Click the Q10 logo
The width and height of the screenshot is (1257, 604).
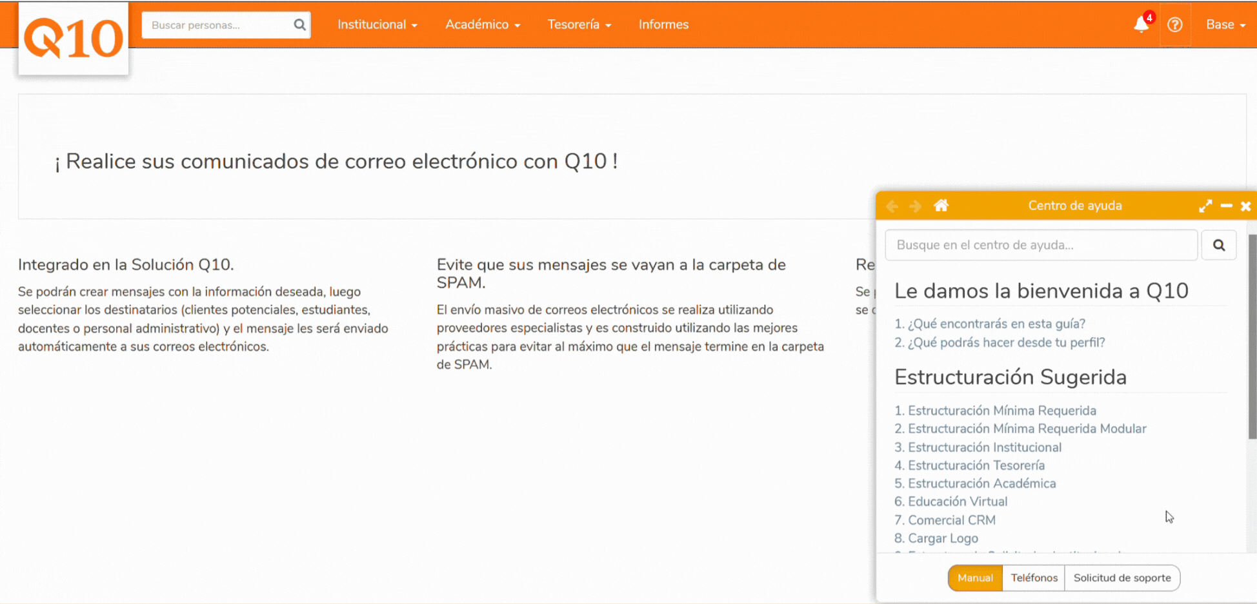74,39
